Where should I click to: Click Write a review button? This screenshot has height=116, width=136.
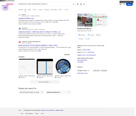coord(96,70)
